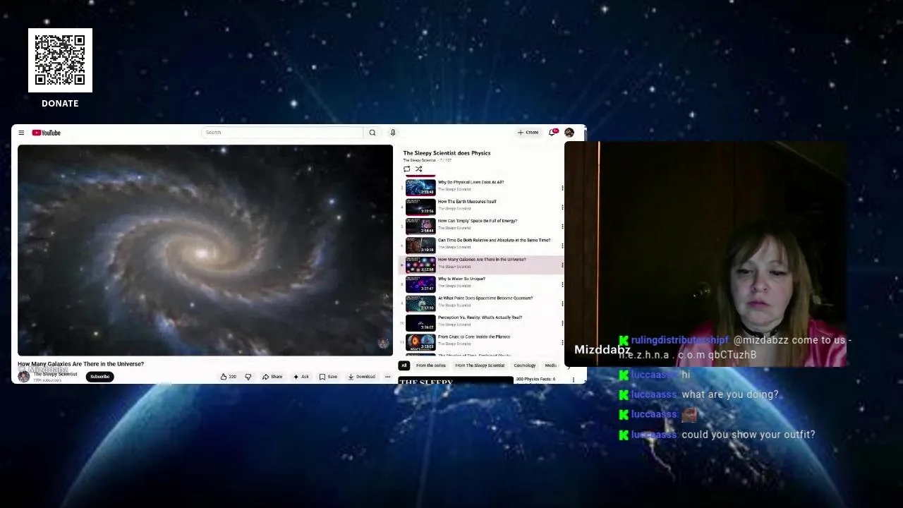Open the '300 Physics Facts' suggested video

click(x=535, y=380)
